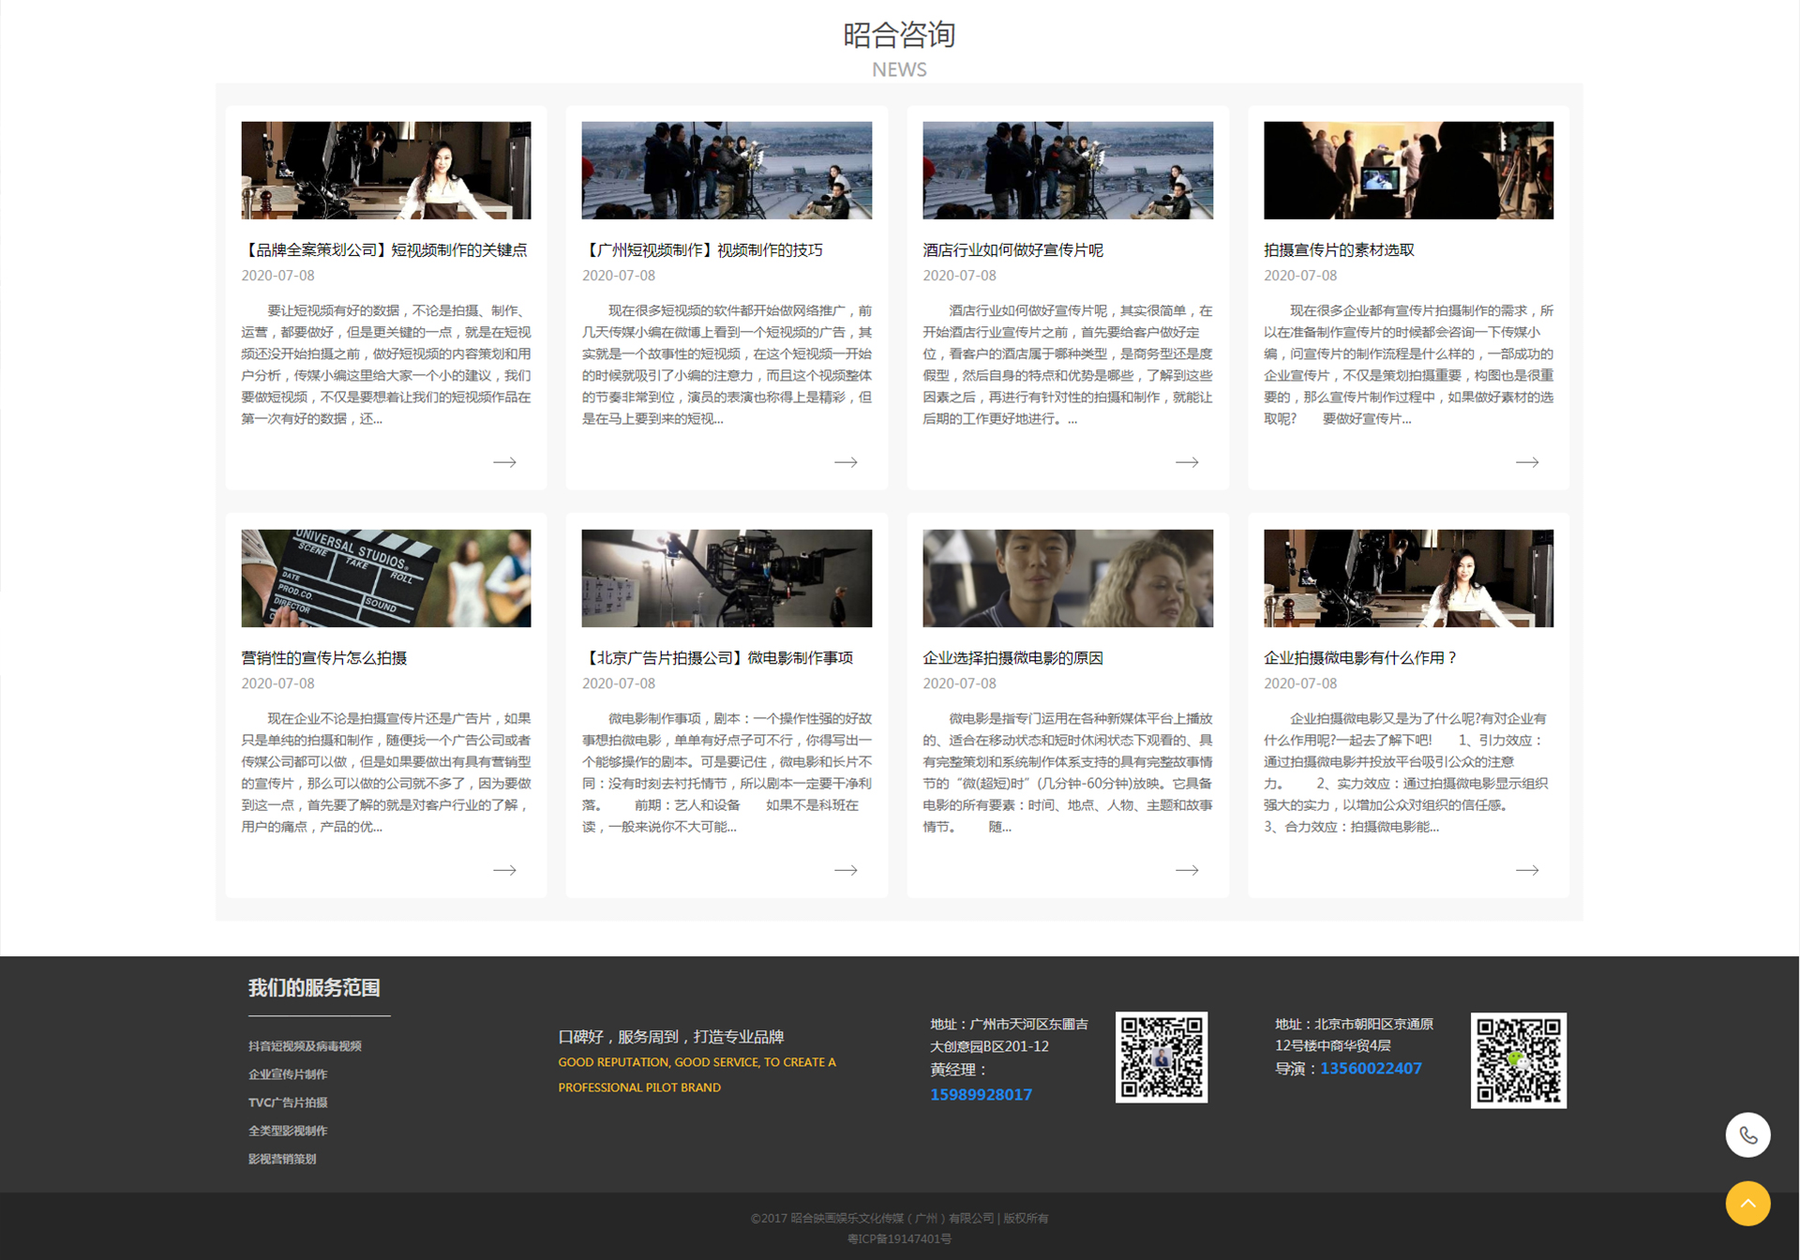Viewport: 1800px width, 1260px height.
Task: Open the clapperboard article thumbnail
Action: coord(386,578)
